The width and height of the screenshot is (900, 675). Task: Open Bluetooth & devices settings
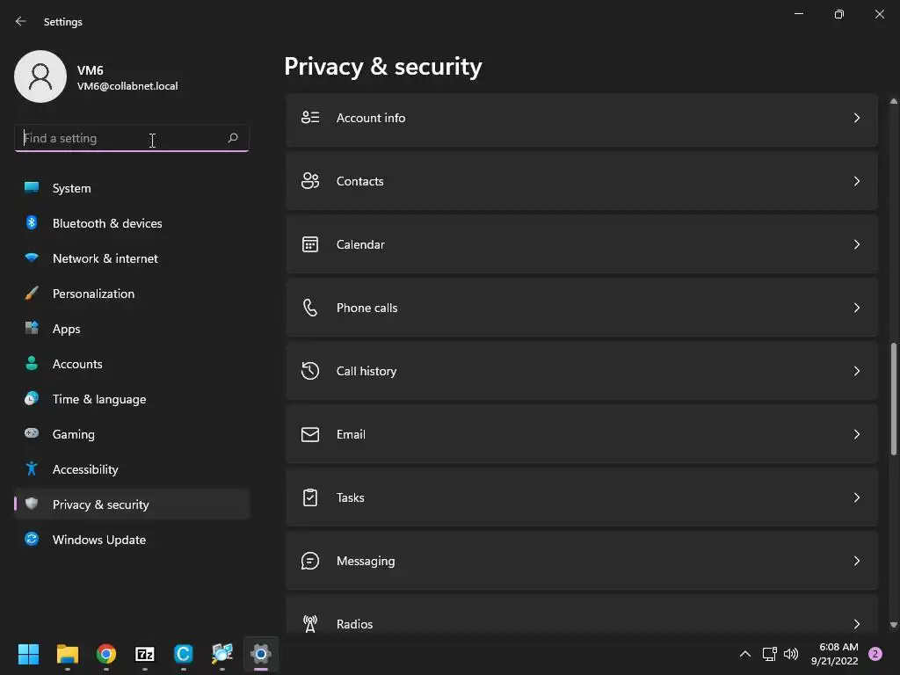click(106, 223)
